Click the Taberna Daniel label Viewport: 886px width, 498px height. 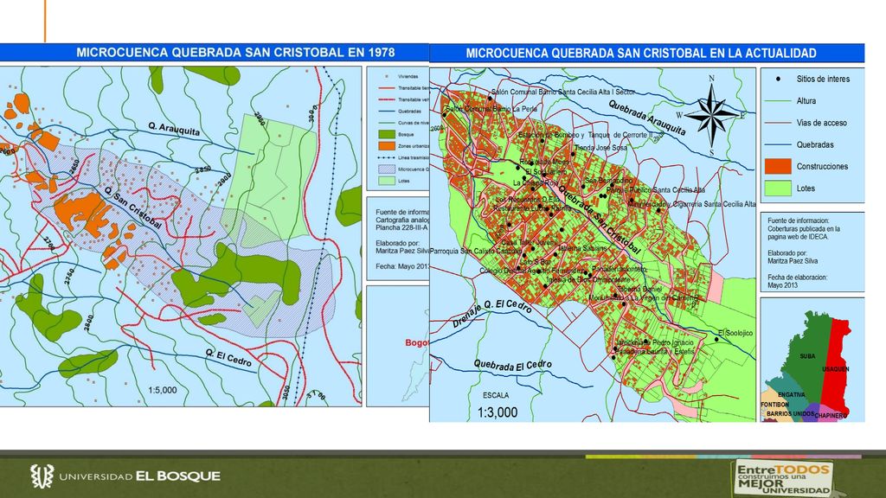click(x=639, y=289)
